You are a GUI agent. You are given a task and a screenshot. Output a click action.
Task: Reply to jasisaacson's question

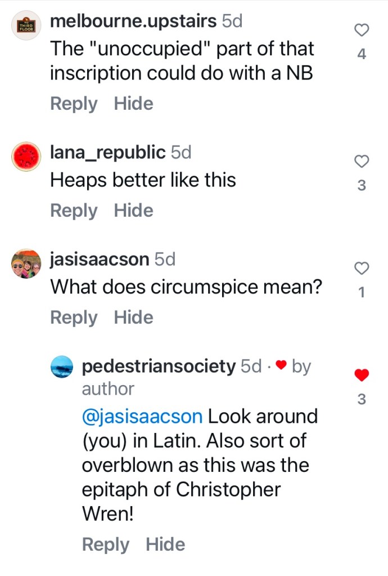[x=74, y=318]
